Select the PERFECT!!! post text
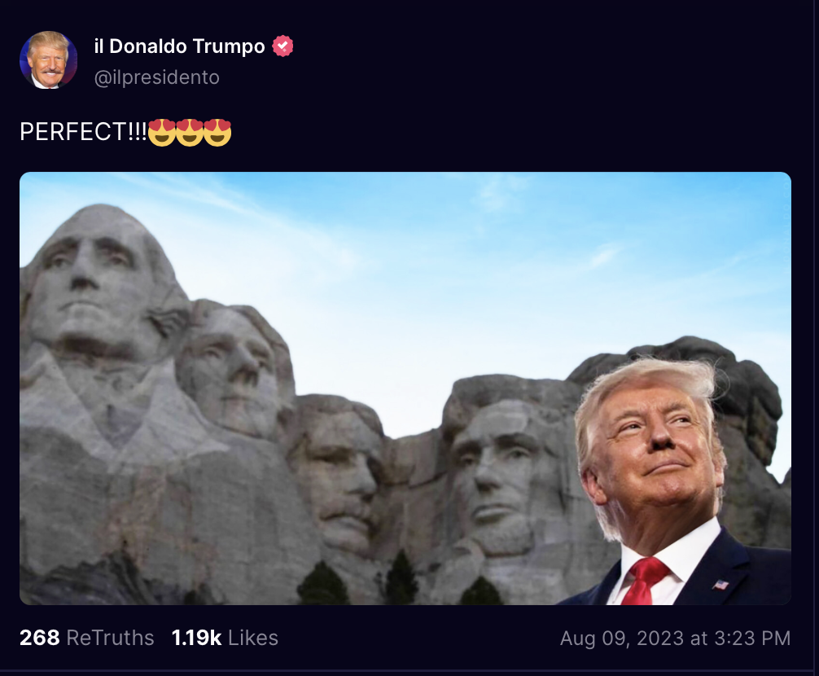Screen dimensions: 819x676 point(84,132)
